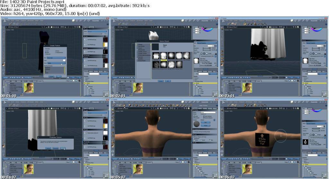Open Layer mode dropdown in 00:01:00 frame right panel
This screenshot has height=179, width=329.
pos(97,32)
